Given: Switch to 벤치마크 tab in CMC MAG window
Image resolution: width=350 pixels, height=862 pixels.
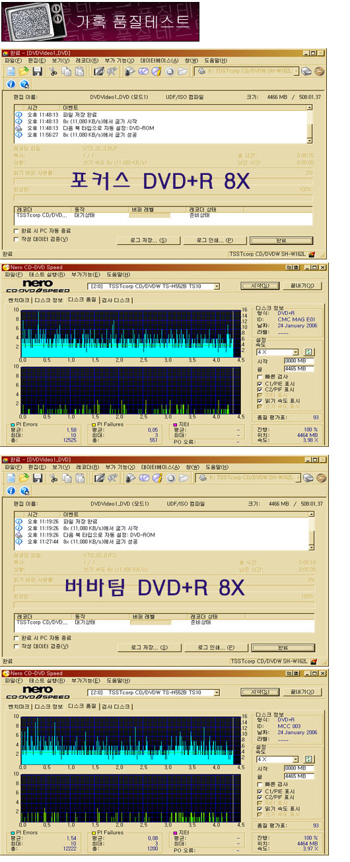Looking at the screenshot, I should [18, 300].
